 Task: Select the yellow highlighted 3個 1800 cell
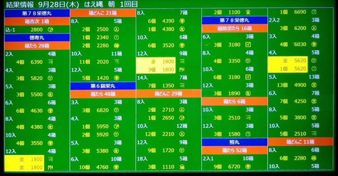coord(156,70)
